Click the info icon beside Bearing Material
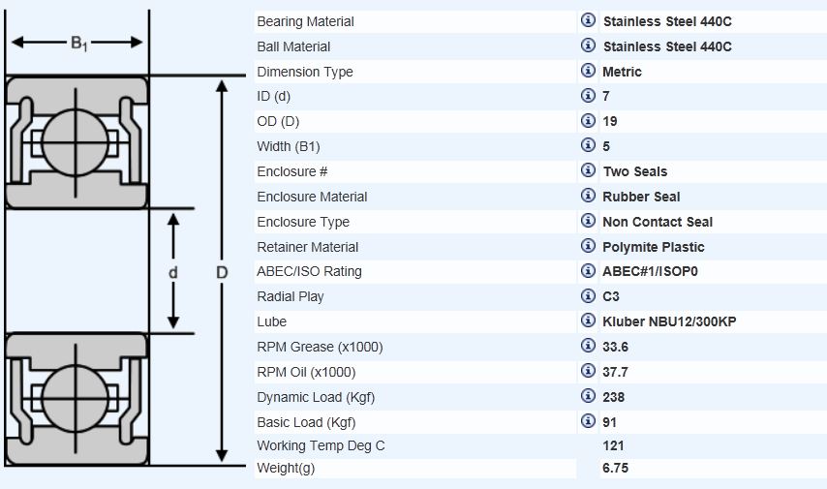The width and height of the screenshot is (827, 489). [x=588, y=20]
